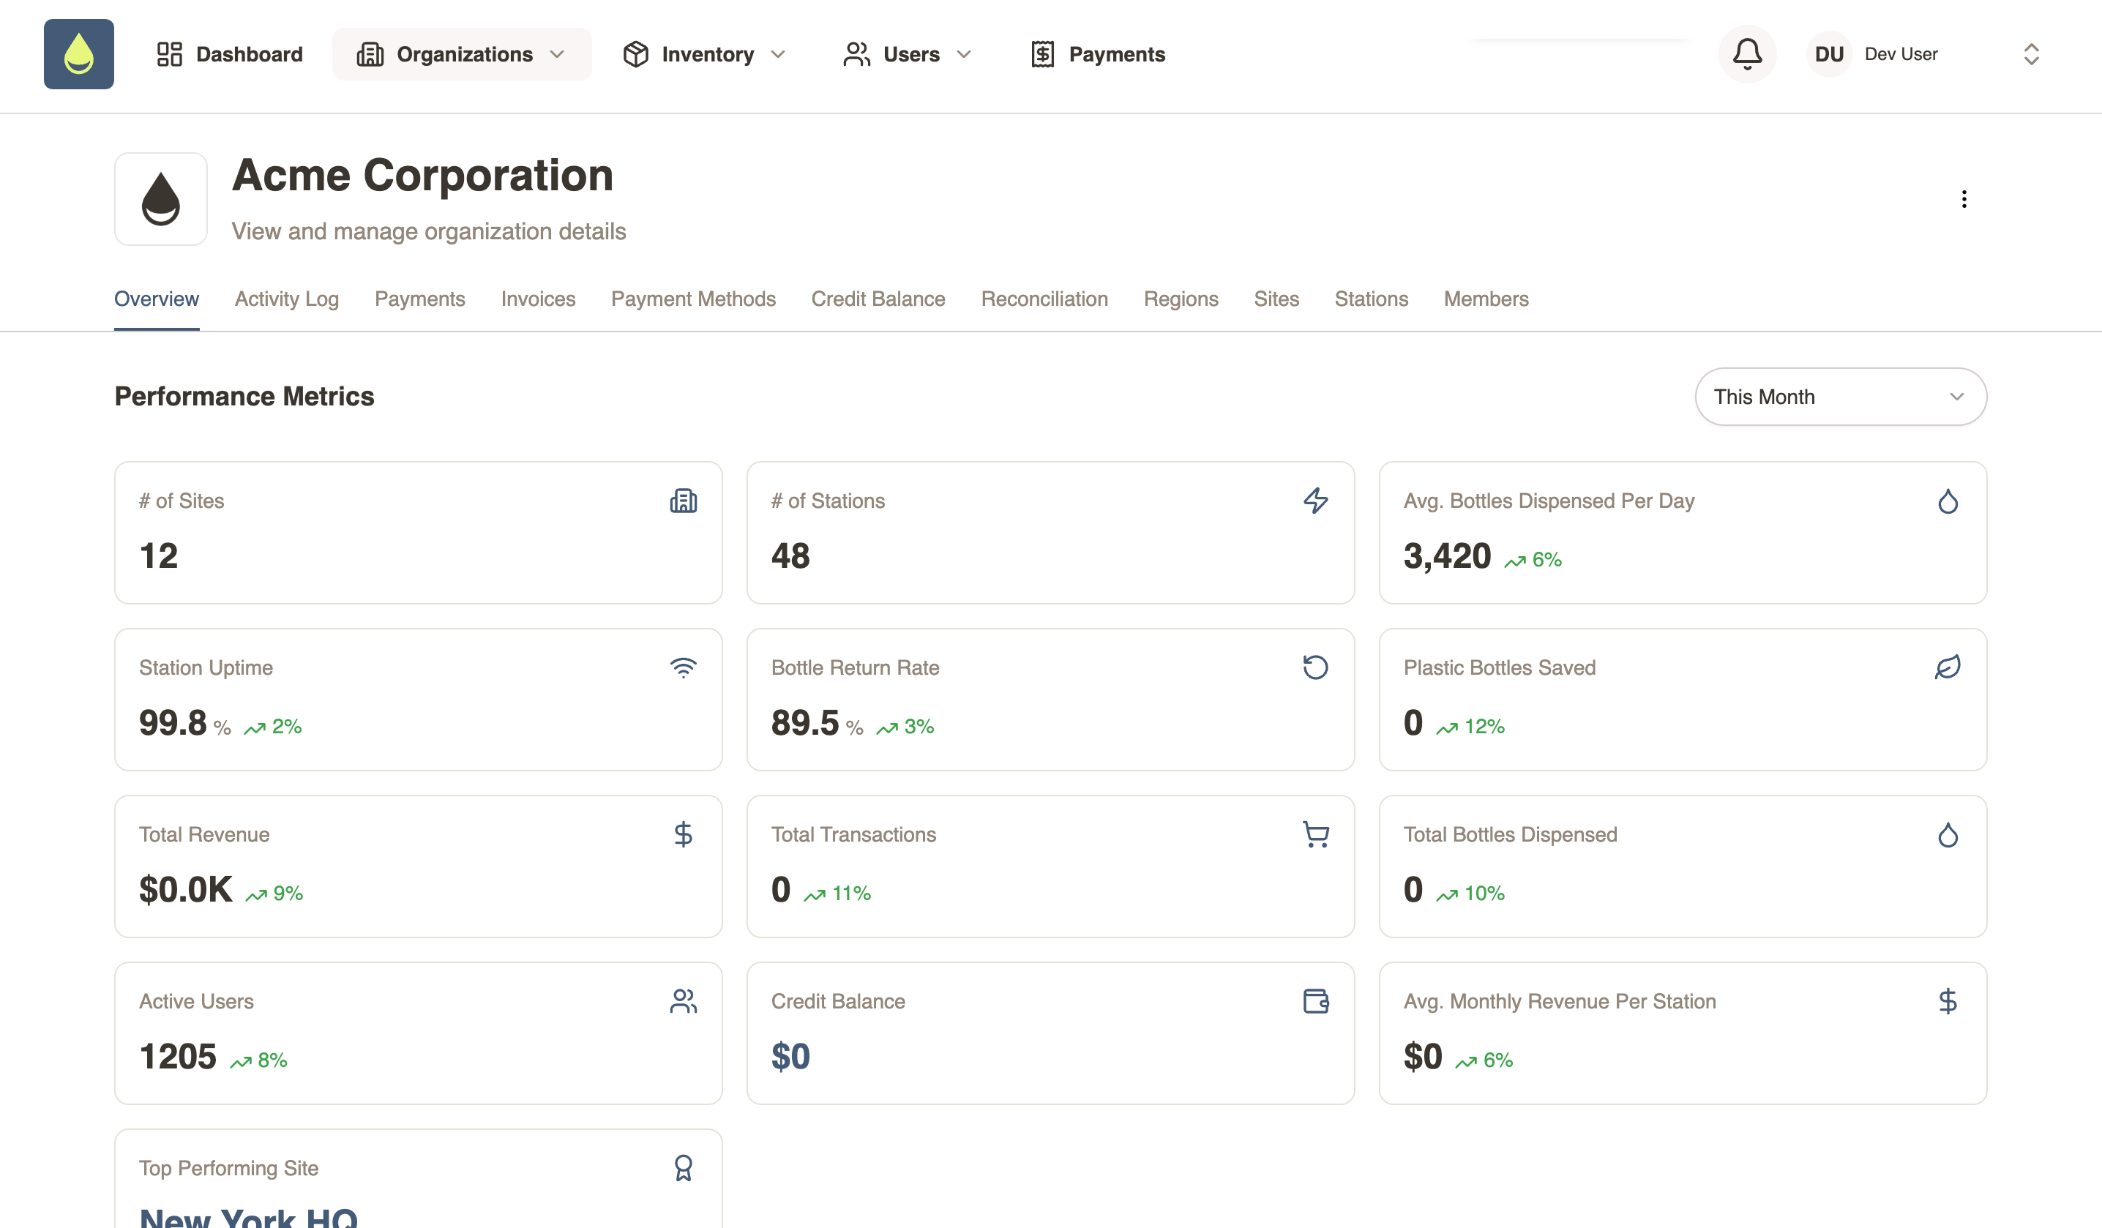The height and width of the screenshot is (1228, 2102).
Task: Click the water drop app logo
Action: (x=78, y=54)
